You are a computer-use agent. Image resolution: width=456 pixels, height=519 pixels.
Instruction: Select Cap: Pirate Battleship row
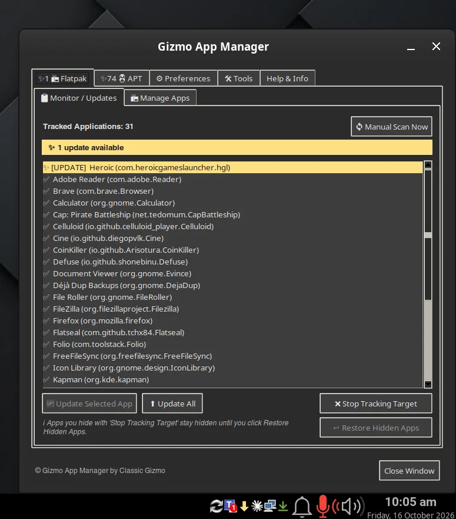232,215
